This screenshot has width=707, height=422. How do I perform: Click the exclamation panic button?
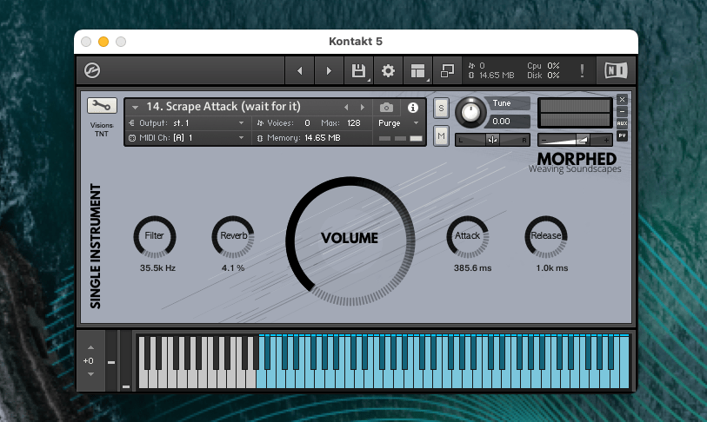coord(582,70)
